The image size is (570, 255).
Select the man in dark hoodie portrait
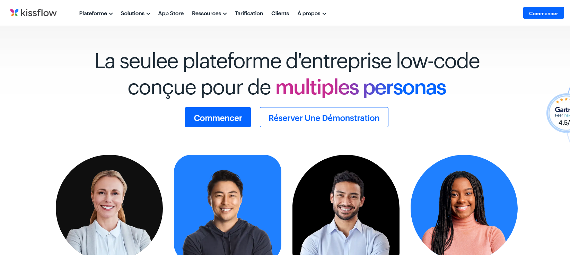(228, 205)
